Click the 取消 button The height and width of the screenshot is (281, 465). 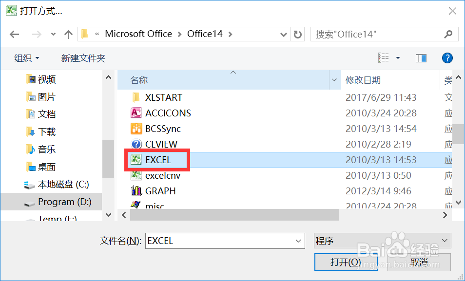(x=419, y=262)
